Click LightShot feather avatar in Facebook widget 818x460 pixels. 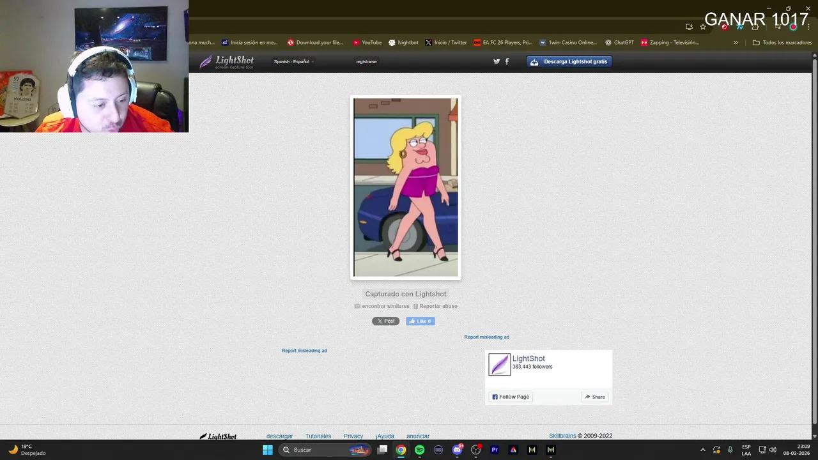pos(499,365)
